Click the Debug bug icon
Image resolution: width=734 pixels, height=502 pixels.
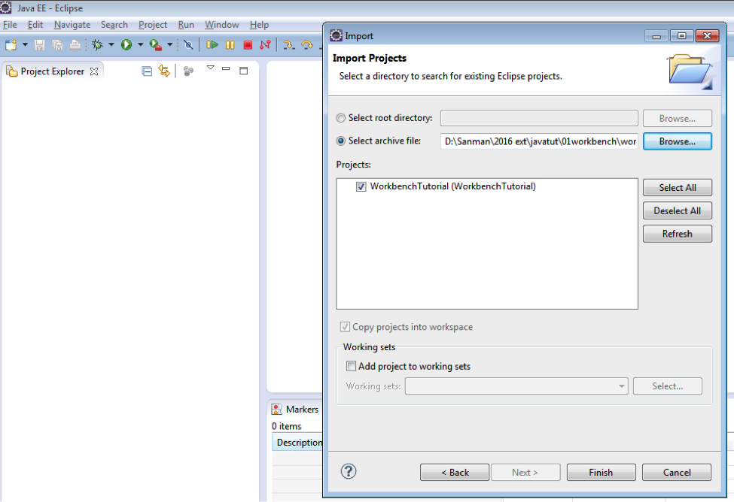(x=97, y=45)
